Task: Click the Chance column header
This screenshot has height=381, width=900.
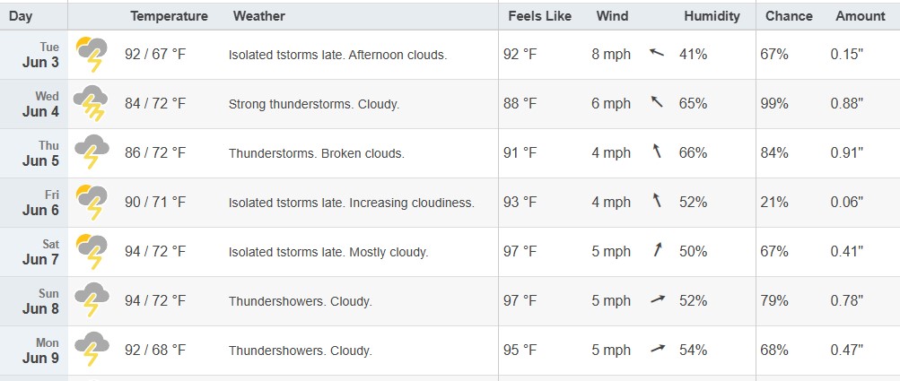Action: point(789,16)
